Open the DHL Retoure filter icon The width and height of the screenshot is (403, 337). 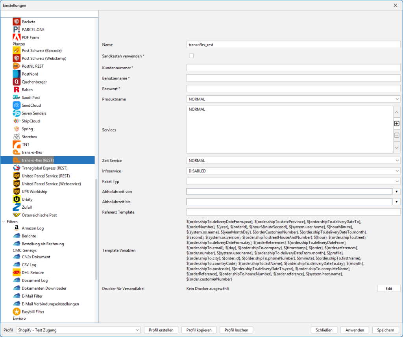pyautogui.click(x=17, y=272)
